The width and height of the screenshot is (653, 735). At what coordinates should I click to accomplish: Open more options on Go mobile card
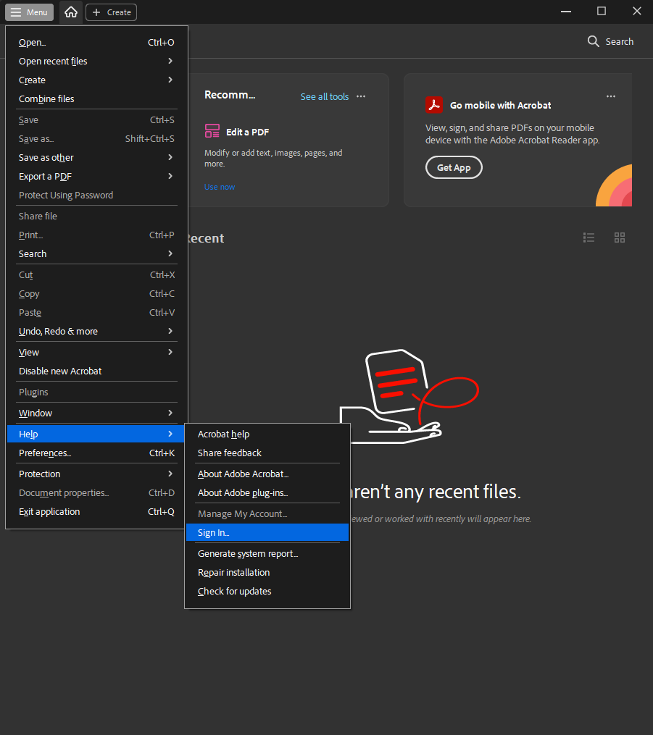pos(611,96)
